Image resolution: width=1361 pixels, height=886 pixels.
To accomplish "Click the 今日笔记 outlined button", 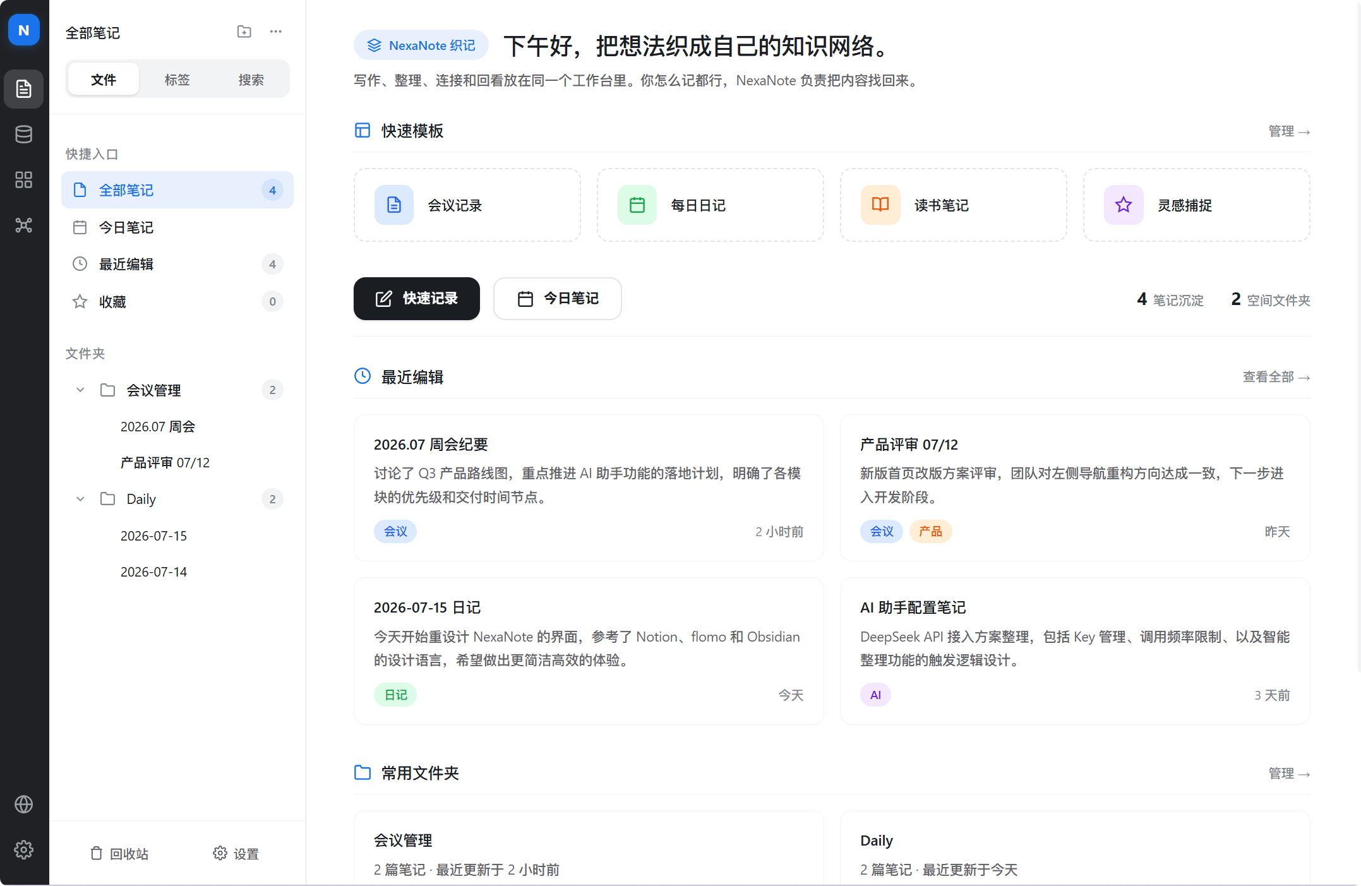I will (x=558, y=299).
